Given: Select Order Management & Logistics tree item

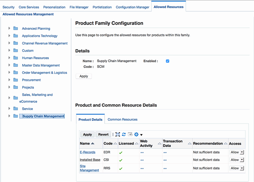Looking at the screenshot, I should coord(45,72).
